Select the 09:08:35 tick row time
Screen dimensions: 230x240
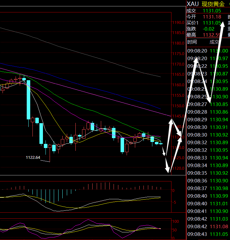click(x=197, y=173)
